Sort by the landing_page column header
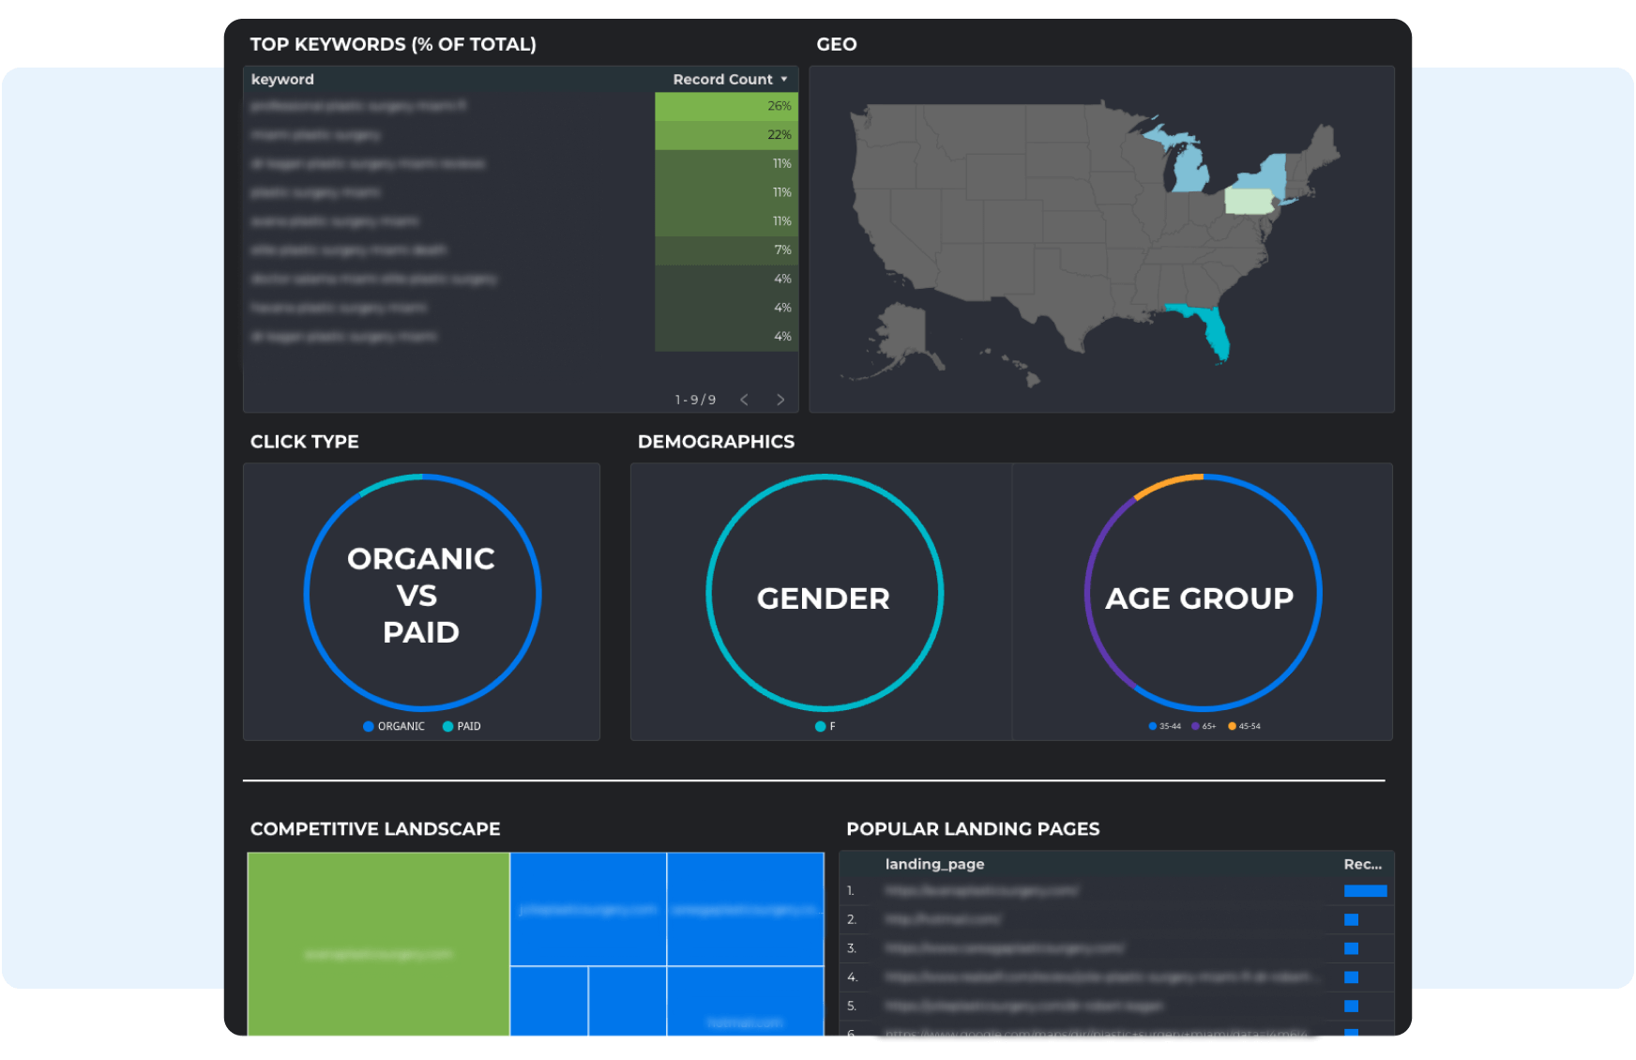 coord(934,864)
